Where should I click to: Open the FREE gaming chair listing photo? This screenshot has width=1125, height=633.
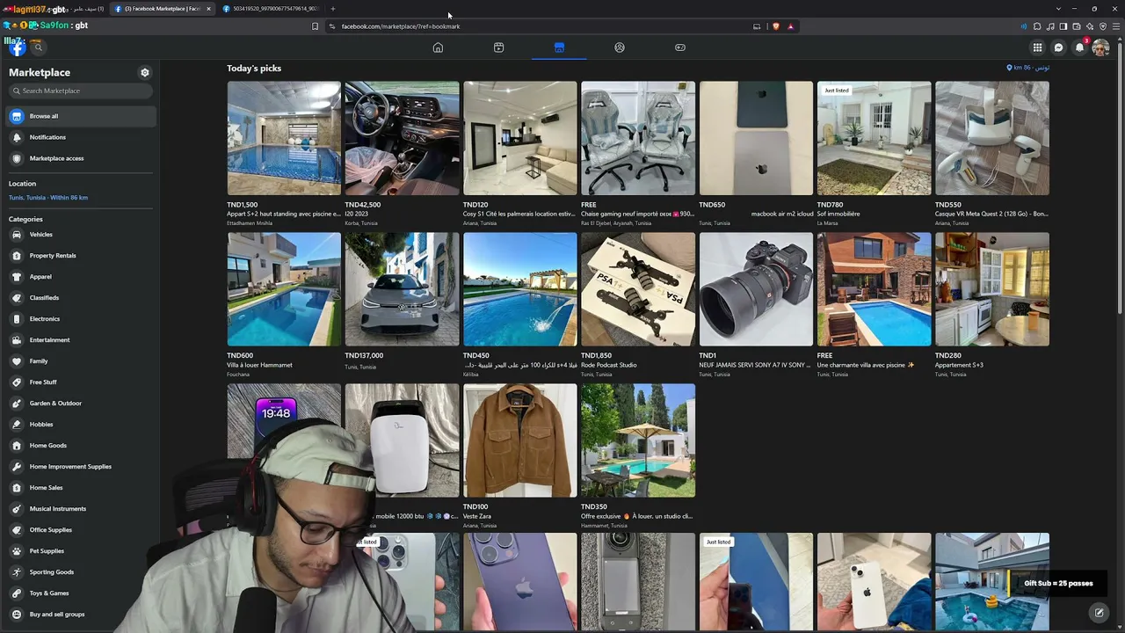pos(638,138)
